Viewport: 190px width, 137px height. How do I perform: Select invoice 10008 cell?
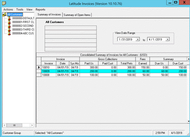pyautogui.click(x=49, y=75)
